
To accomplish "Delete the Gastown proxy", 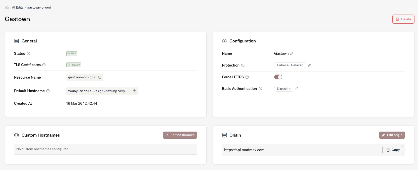I will click(x=403, y=19).
